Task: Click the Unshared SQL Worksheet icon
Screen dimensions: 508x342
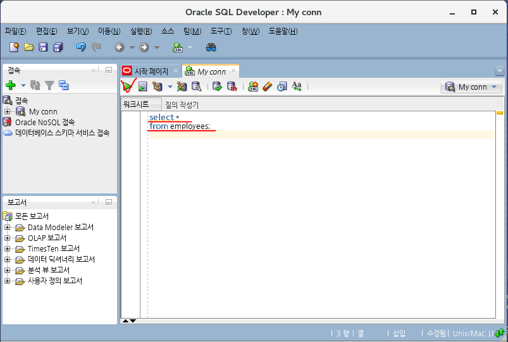Action: (253, 87)
